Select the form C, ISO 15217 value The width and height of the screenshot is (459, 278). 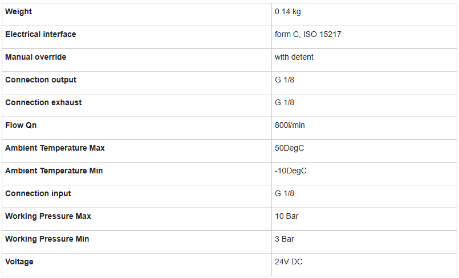[x=308, y=34]
